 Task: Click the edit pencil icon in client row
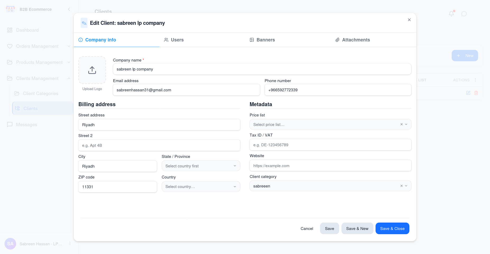click(468, 93)
